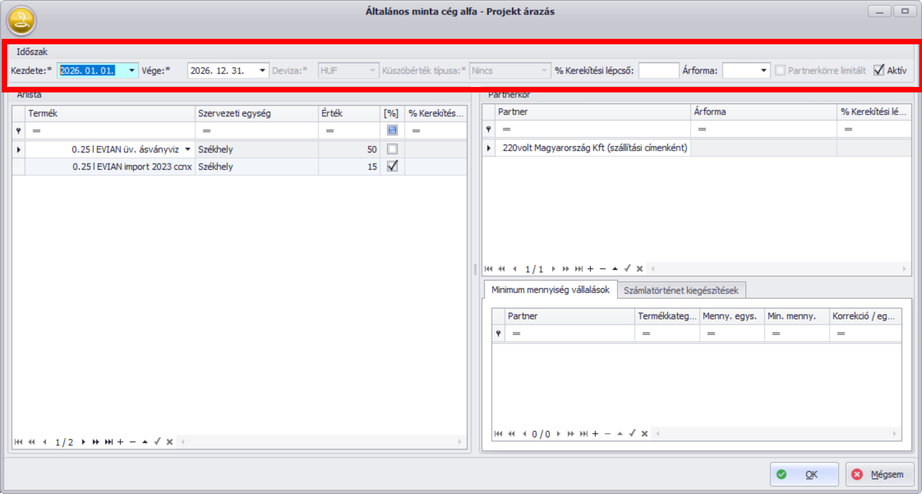This screenshot has height=494, width=922.
Task: Add a new row in Árlista navigator
Action: (121, 442)
